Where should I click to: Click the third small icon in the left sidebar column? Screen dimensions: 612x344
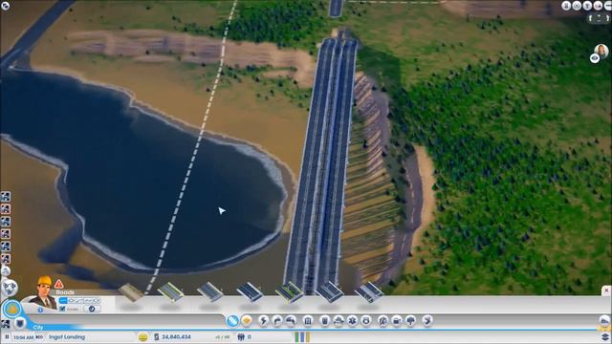[x=6, y=221]
